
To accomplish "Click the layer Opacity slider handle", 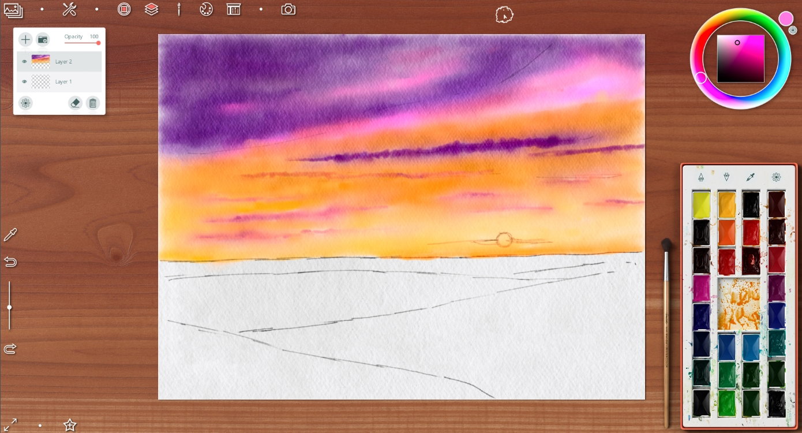I will pos(98,43).
